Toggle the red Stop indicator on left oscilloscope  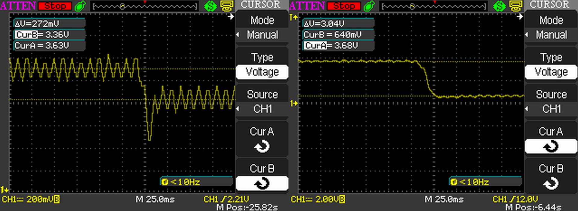[x=55, y=6]
